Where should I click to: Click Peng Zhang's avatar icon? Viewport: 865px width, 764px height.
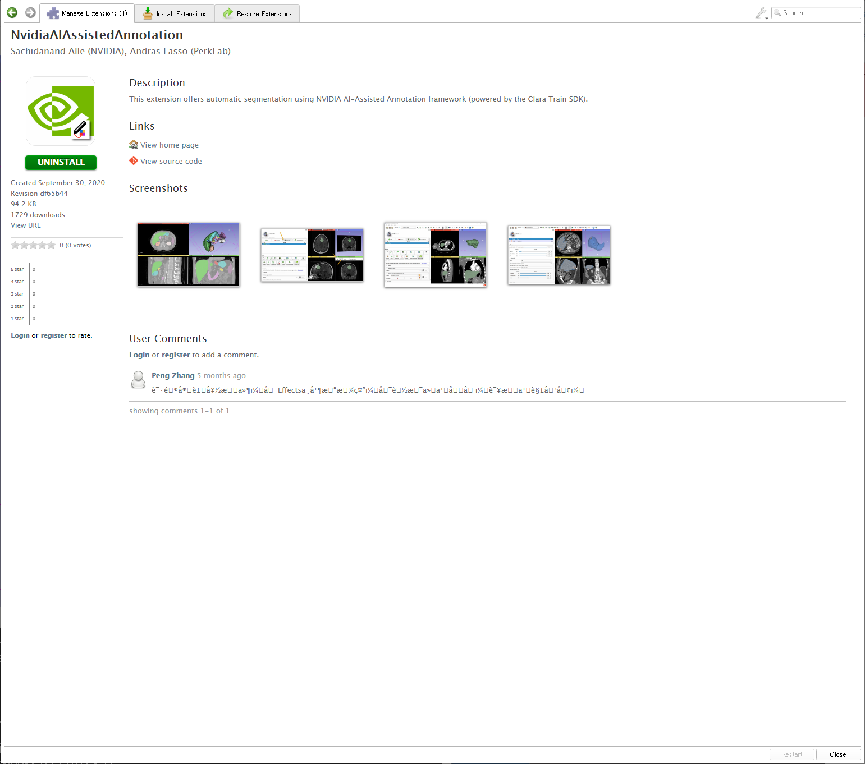(x=138, y=380)
